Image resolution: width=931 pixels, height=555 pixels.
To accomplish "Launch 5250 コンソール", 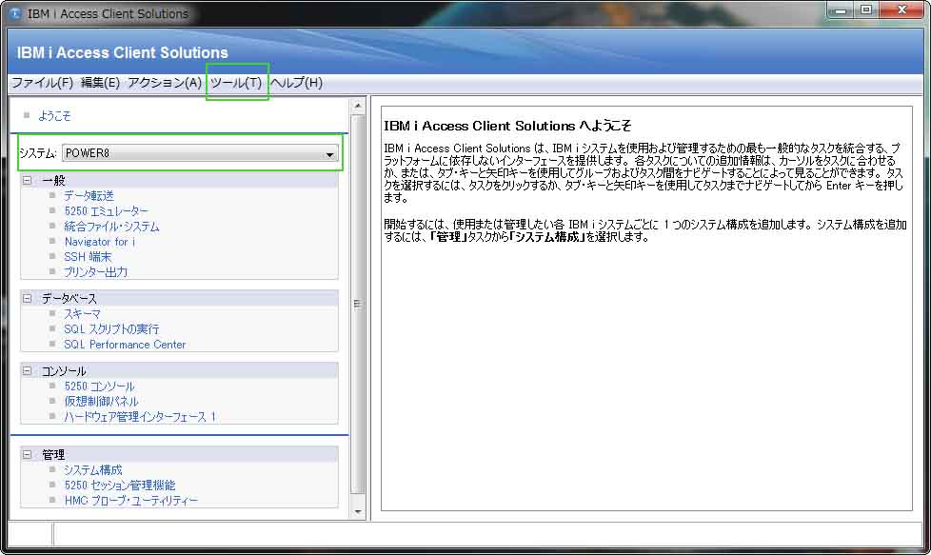I will click(x=100, y=387).
